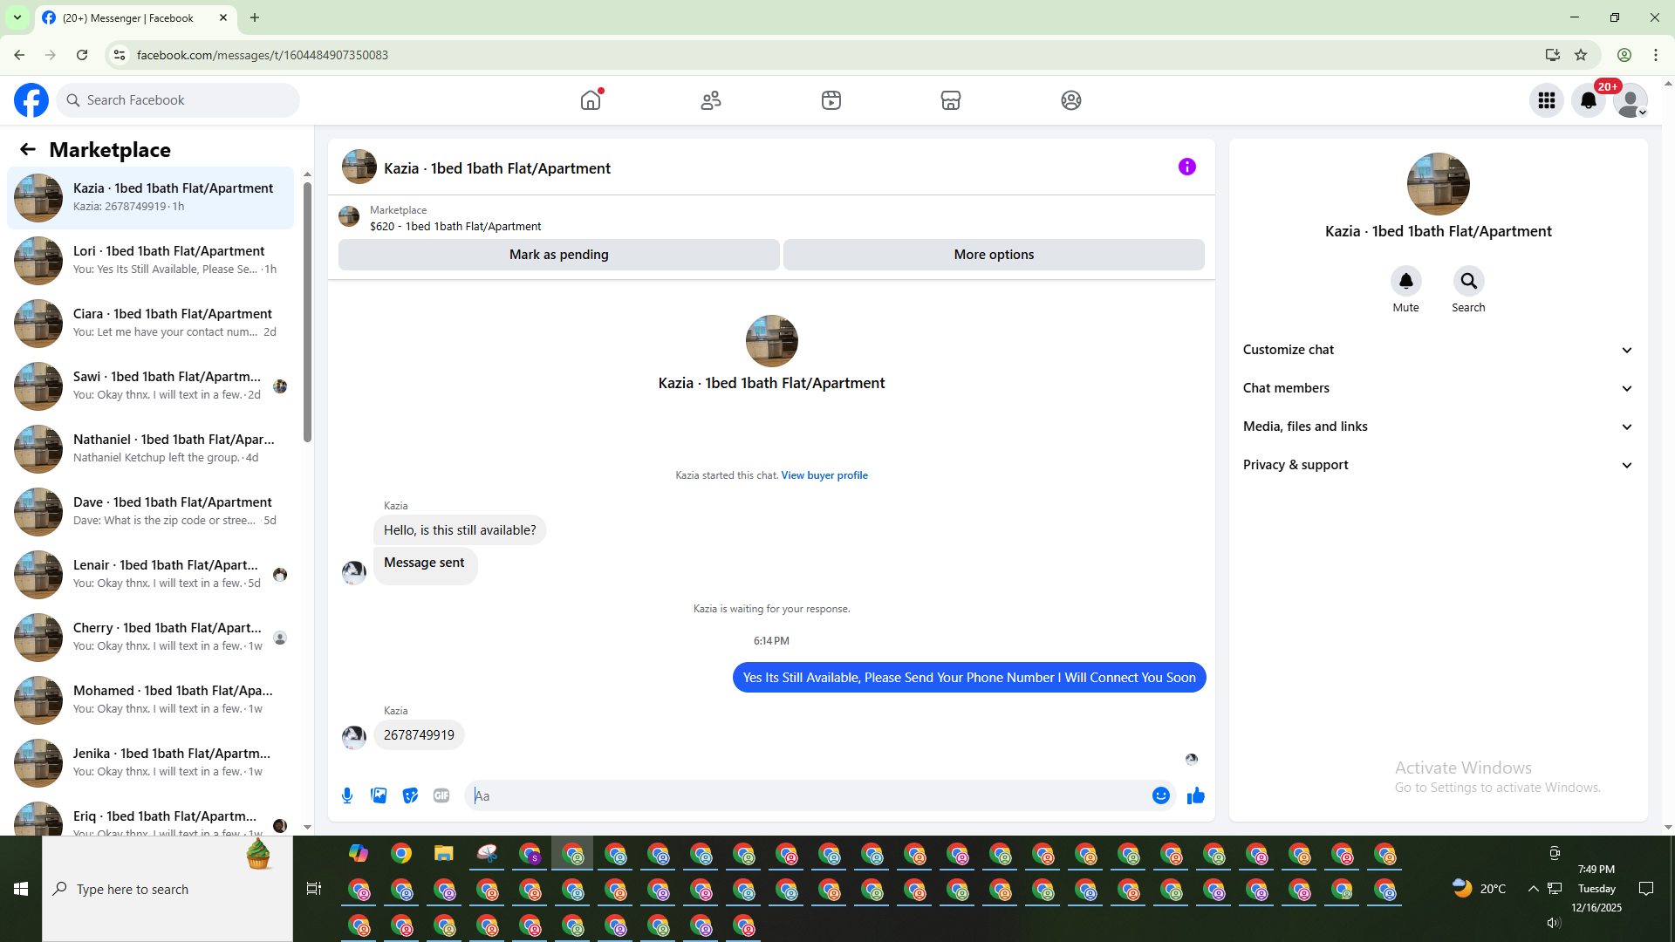The height and width of the screenshot is (942, 1675).
Task: Click the browser address bar URL
Action: 262,55
